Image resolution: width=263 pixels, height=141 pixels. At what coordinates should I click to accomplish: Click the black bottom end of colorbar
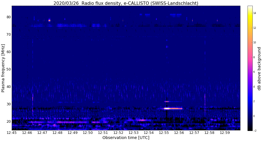click(x=250, y=130)
